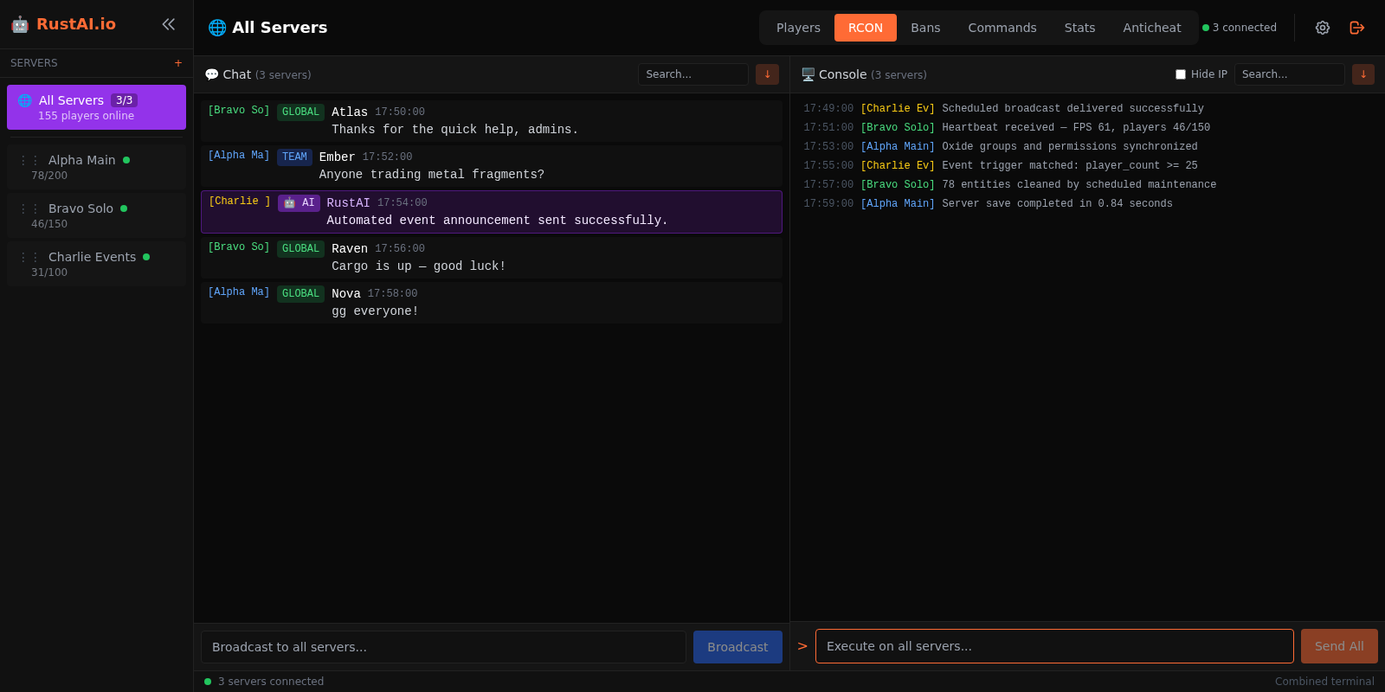Click the Broadcast button
Screen dimensions: 1385x692
[x=738, y=647]
